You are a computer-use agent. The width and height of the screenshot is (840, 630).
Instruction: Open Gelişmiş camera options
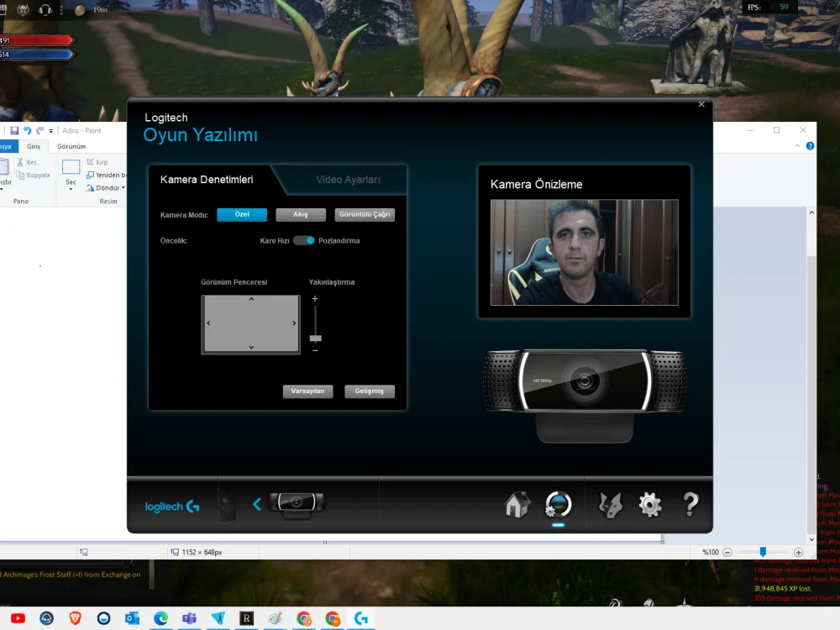click(370, 391)
